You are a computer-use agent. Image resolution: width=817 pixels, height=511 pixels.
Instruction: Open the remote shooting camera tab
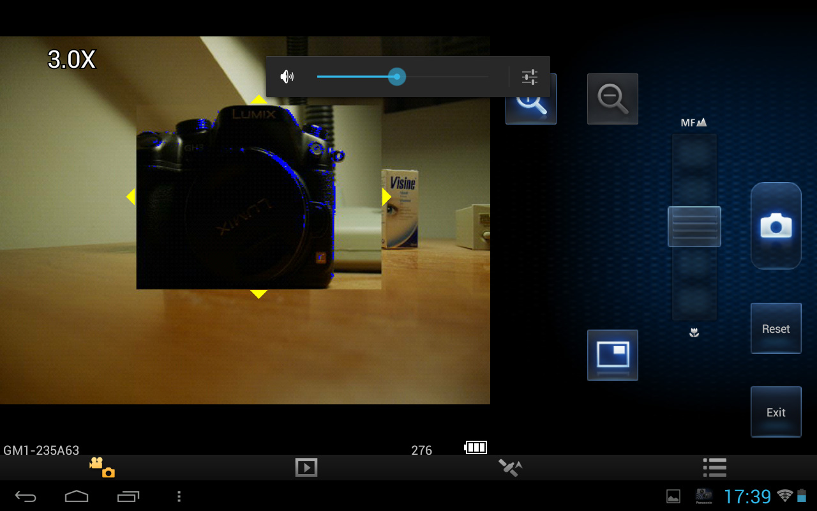pos(102,468)
